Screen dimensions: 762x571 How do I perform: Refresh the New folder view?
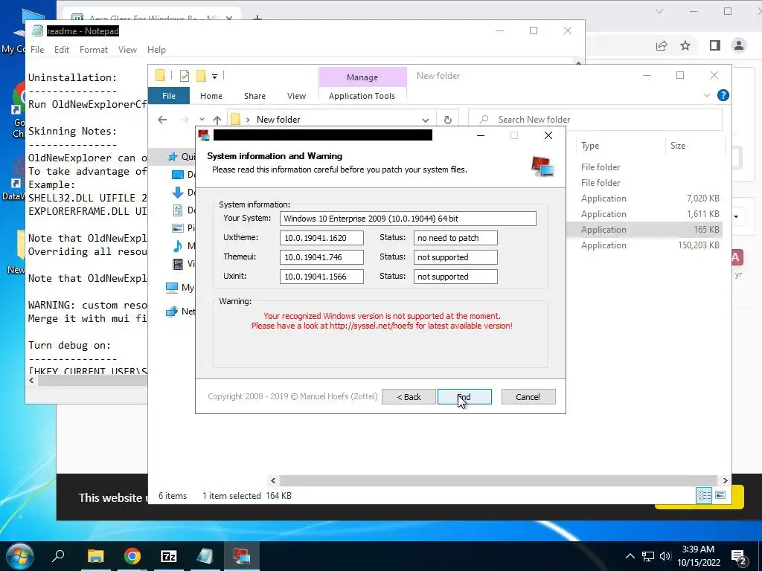pyautogui.click(x=447, y=120)
